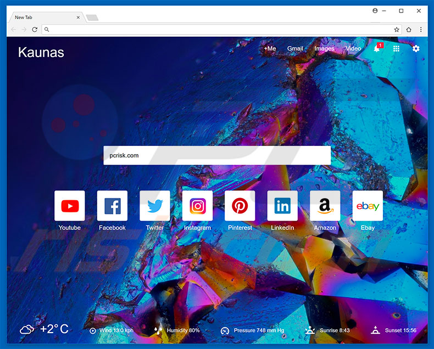Screen dimensions: 434x349
Task: Click the Kaunas city name
Action: pos(41,52)
